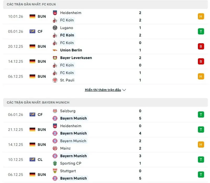The height and width of the screenshot is (183, 210).
Task: Click the Union Berlin team logo
Action: click(x=55, y=50)
